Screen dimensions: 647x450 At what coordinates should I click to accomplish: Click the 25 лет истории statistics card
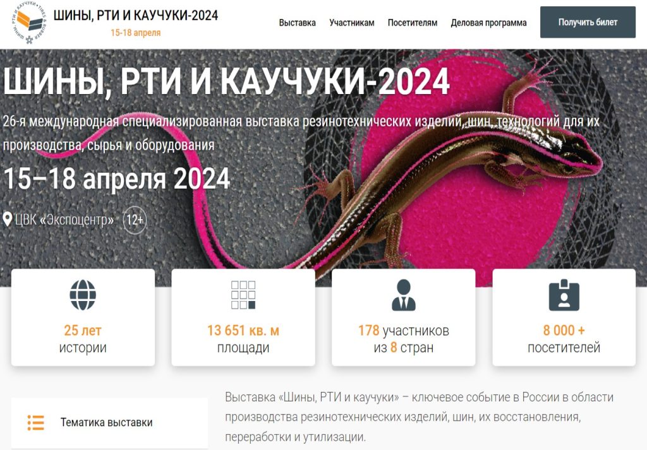tap(83, 317)
